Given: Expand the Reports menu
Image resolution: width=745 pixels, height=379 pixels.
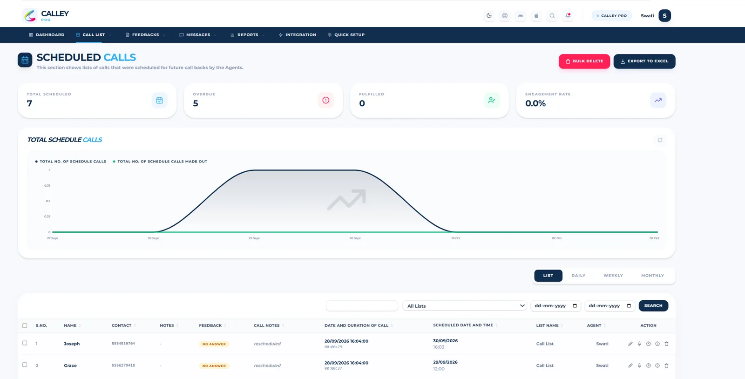Looking at the screenshot, I should tap(248, 35).
